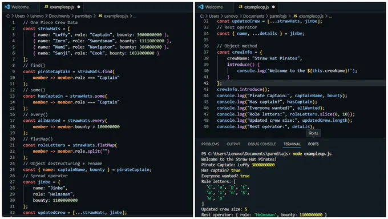Click 'crewInfo' declaration on line 37

(x=242, y=52)
